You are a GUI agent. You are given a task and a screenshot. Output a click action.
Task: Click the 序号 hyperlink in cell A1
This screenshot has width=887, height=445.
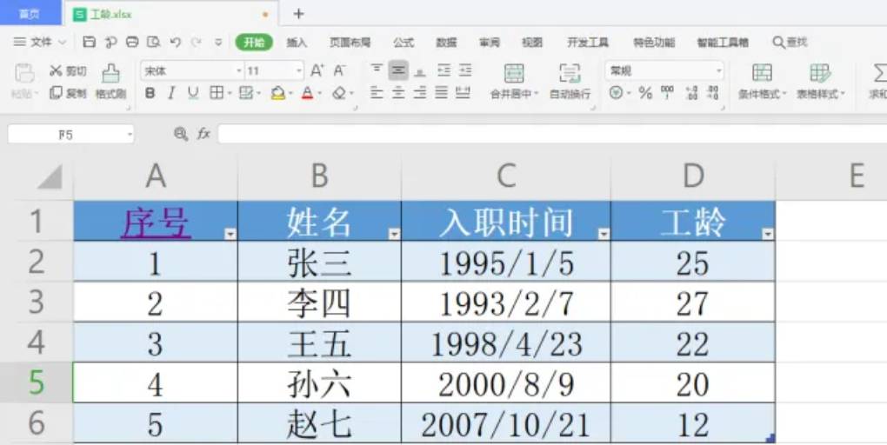[x=156, y=222]
